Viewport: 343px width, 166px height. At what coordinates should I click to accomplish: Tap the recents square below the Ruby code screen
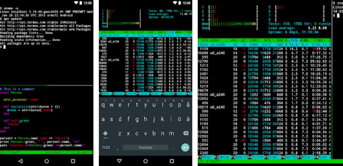point(73,161)
